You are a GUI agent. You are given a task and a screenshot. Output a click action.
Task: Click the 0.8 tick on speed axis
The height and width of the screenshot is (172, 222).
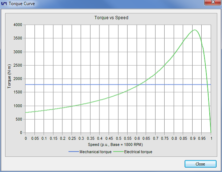(174, 138)
